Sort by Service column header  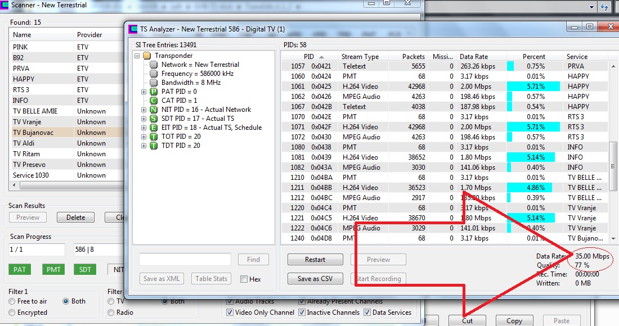586,57
